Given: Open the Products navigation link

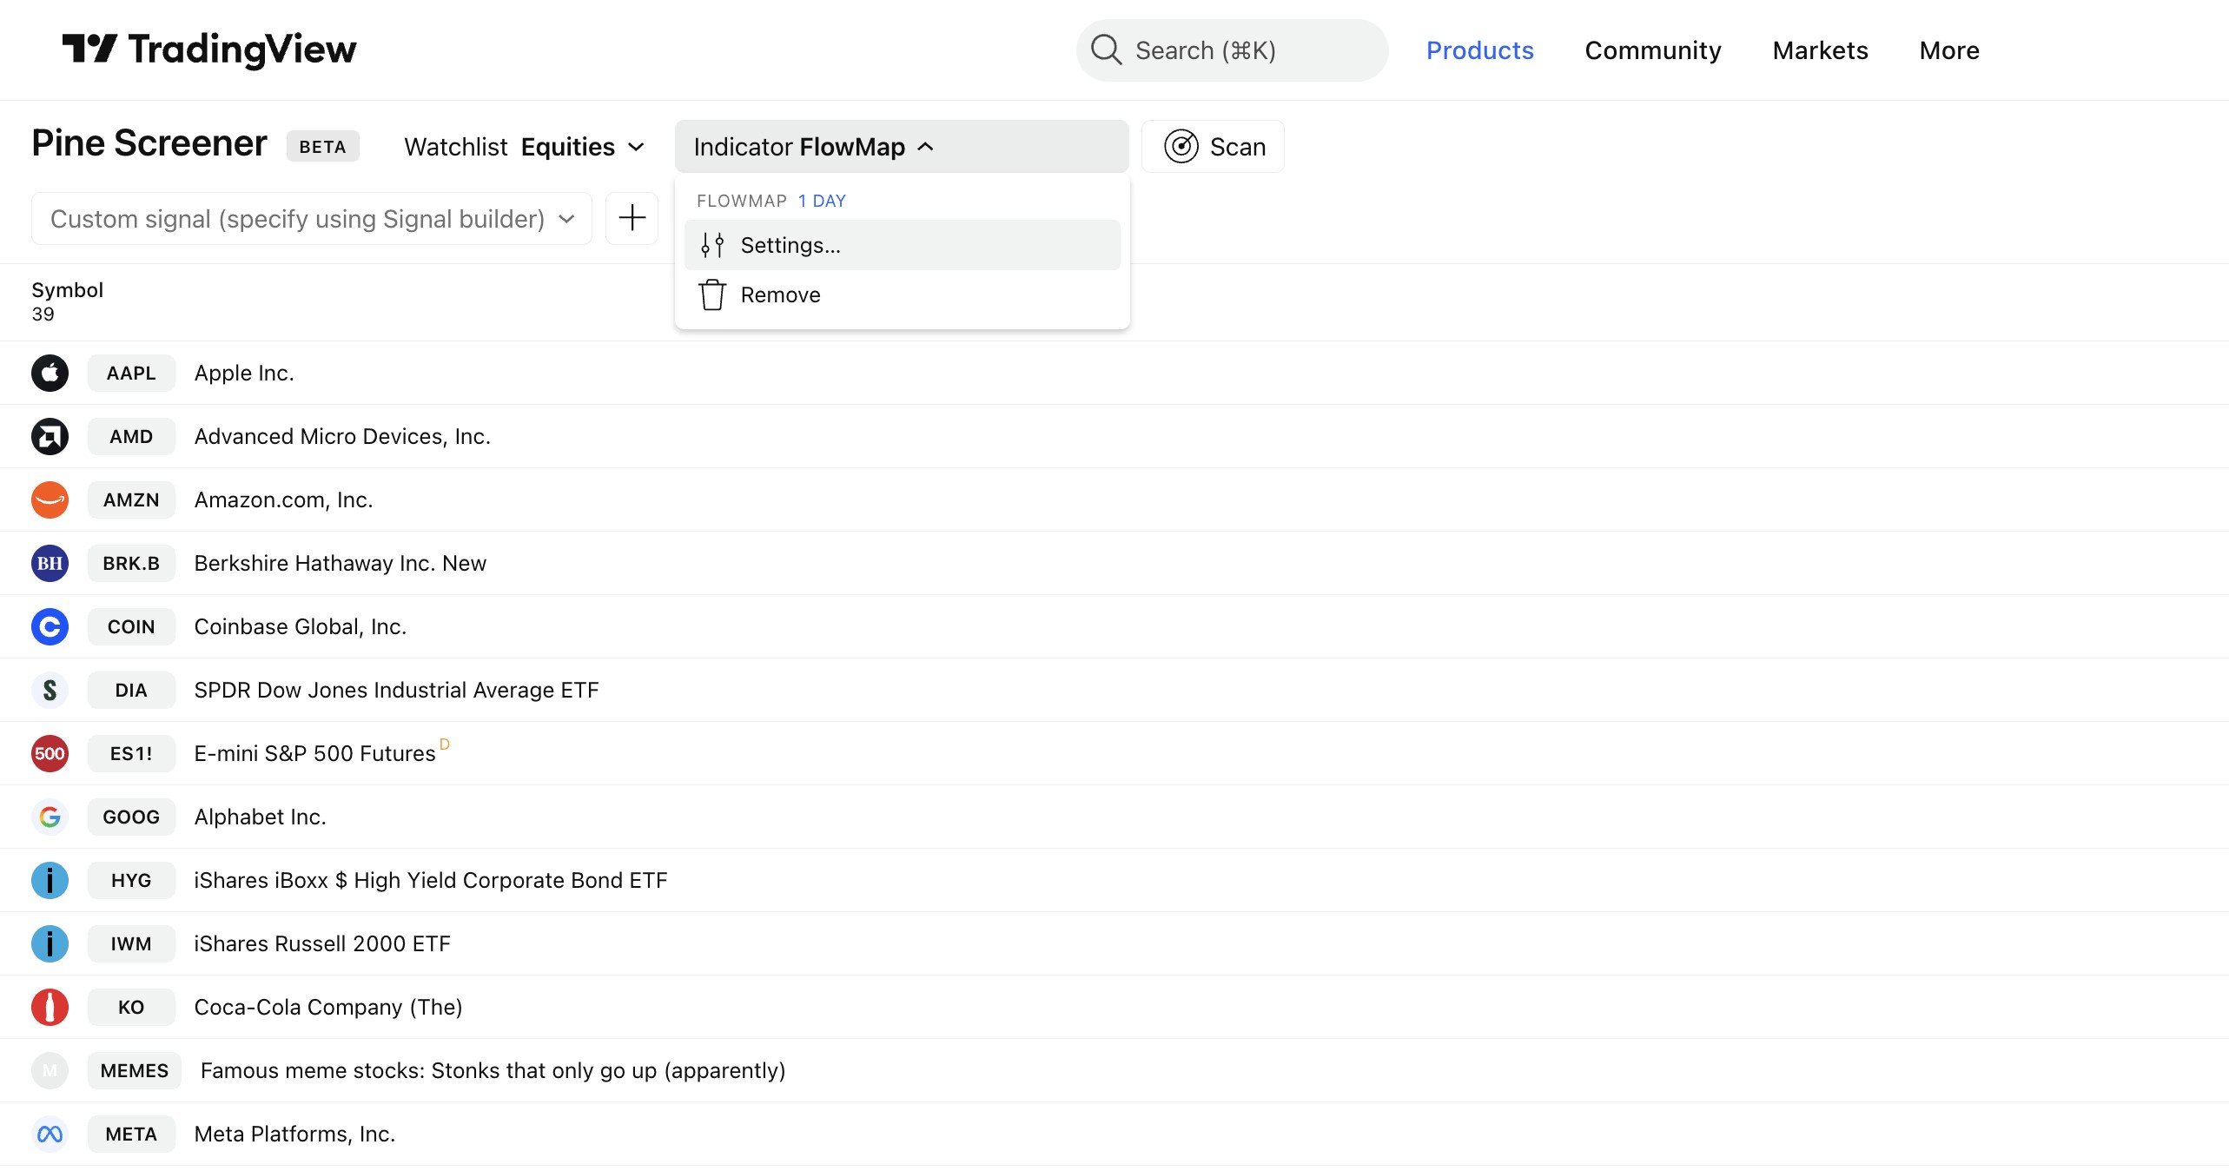Looking at the screenshot, I should click(1479, 50).
